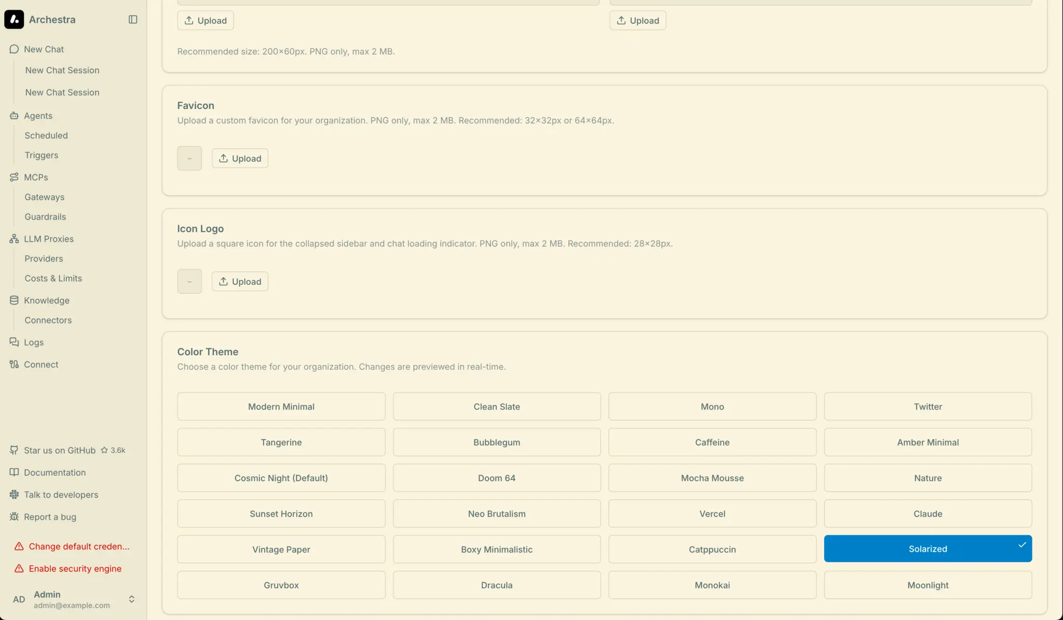Select the Solarized theme option

928,549
